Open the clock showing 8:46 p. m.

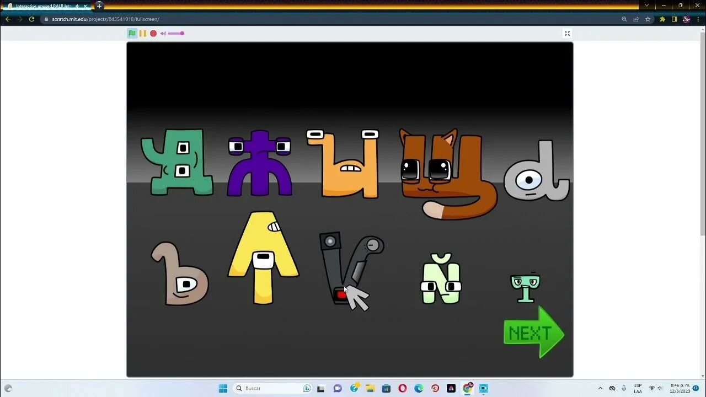pyautogui.click(x=679, y=388)
